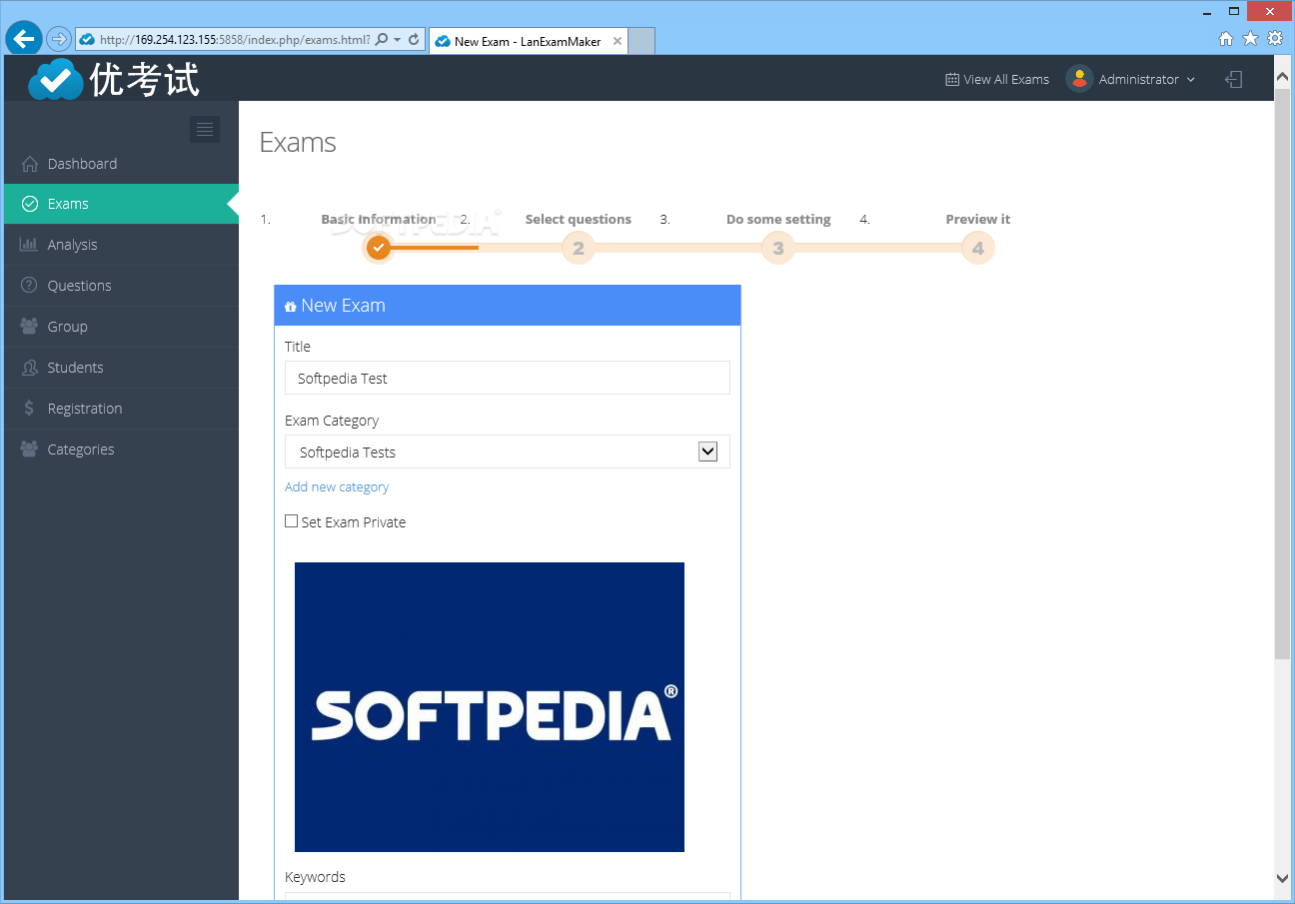Click the Questions help circle icon
1295x904 pixels.
(29, 285)
